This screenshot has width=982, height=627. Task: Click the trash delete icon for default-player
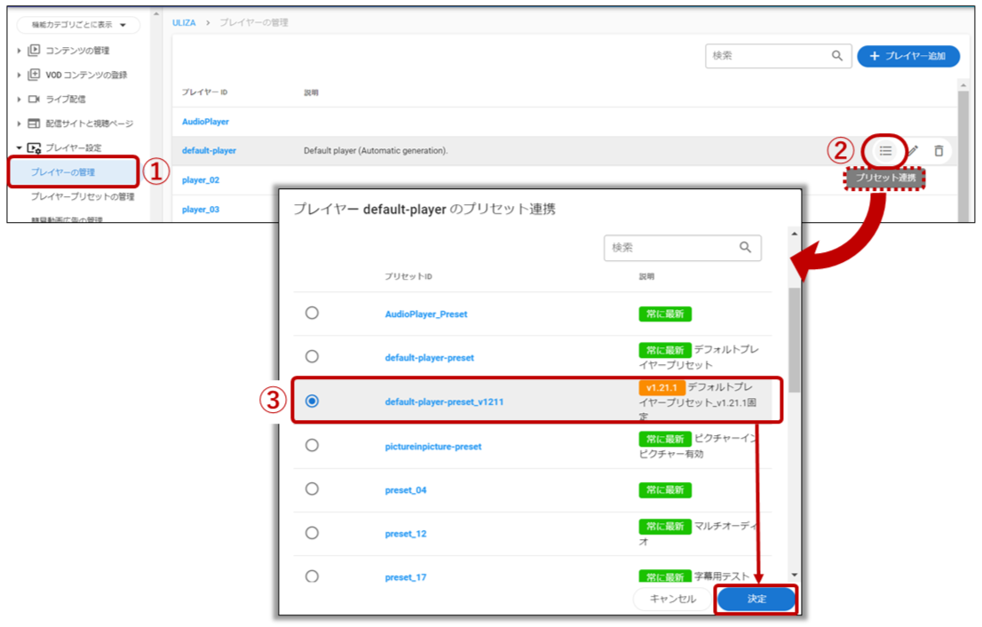pos(938,151)
